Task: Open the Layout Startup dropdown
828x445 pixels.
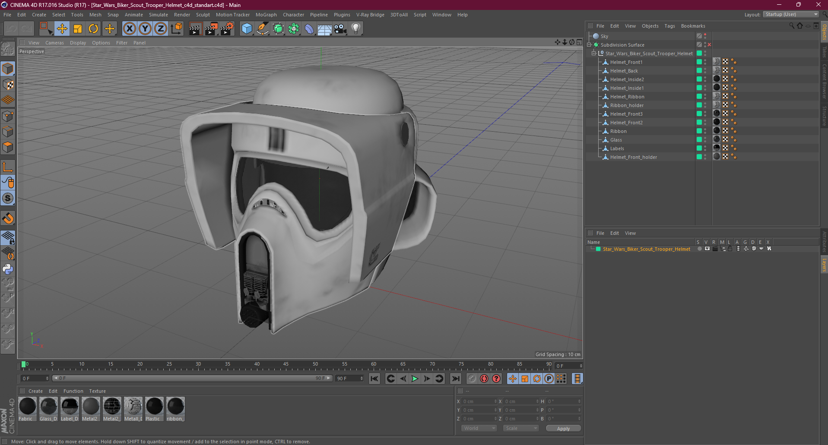Action: point(791,14)
